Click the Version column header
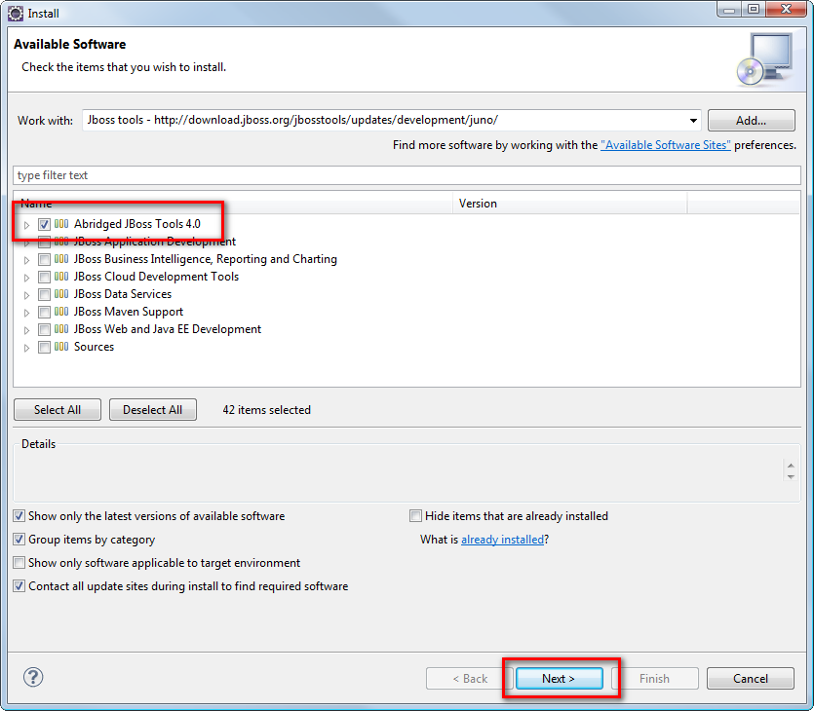Image resolution: width=814 pixels, height=711 pixels. point(570,204)
